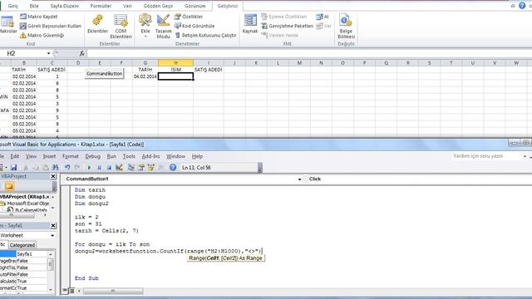Open the CommandButton1 object dropdown
532x299 pixels.
(299, 179)
